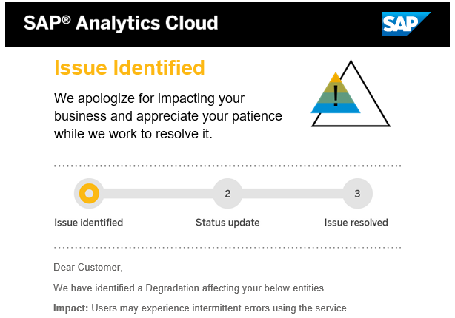
Task: Select the step 3 circle marker
Action: tap(357, 194)
